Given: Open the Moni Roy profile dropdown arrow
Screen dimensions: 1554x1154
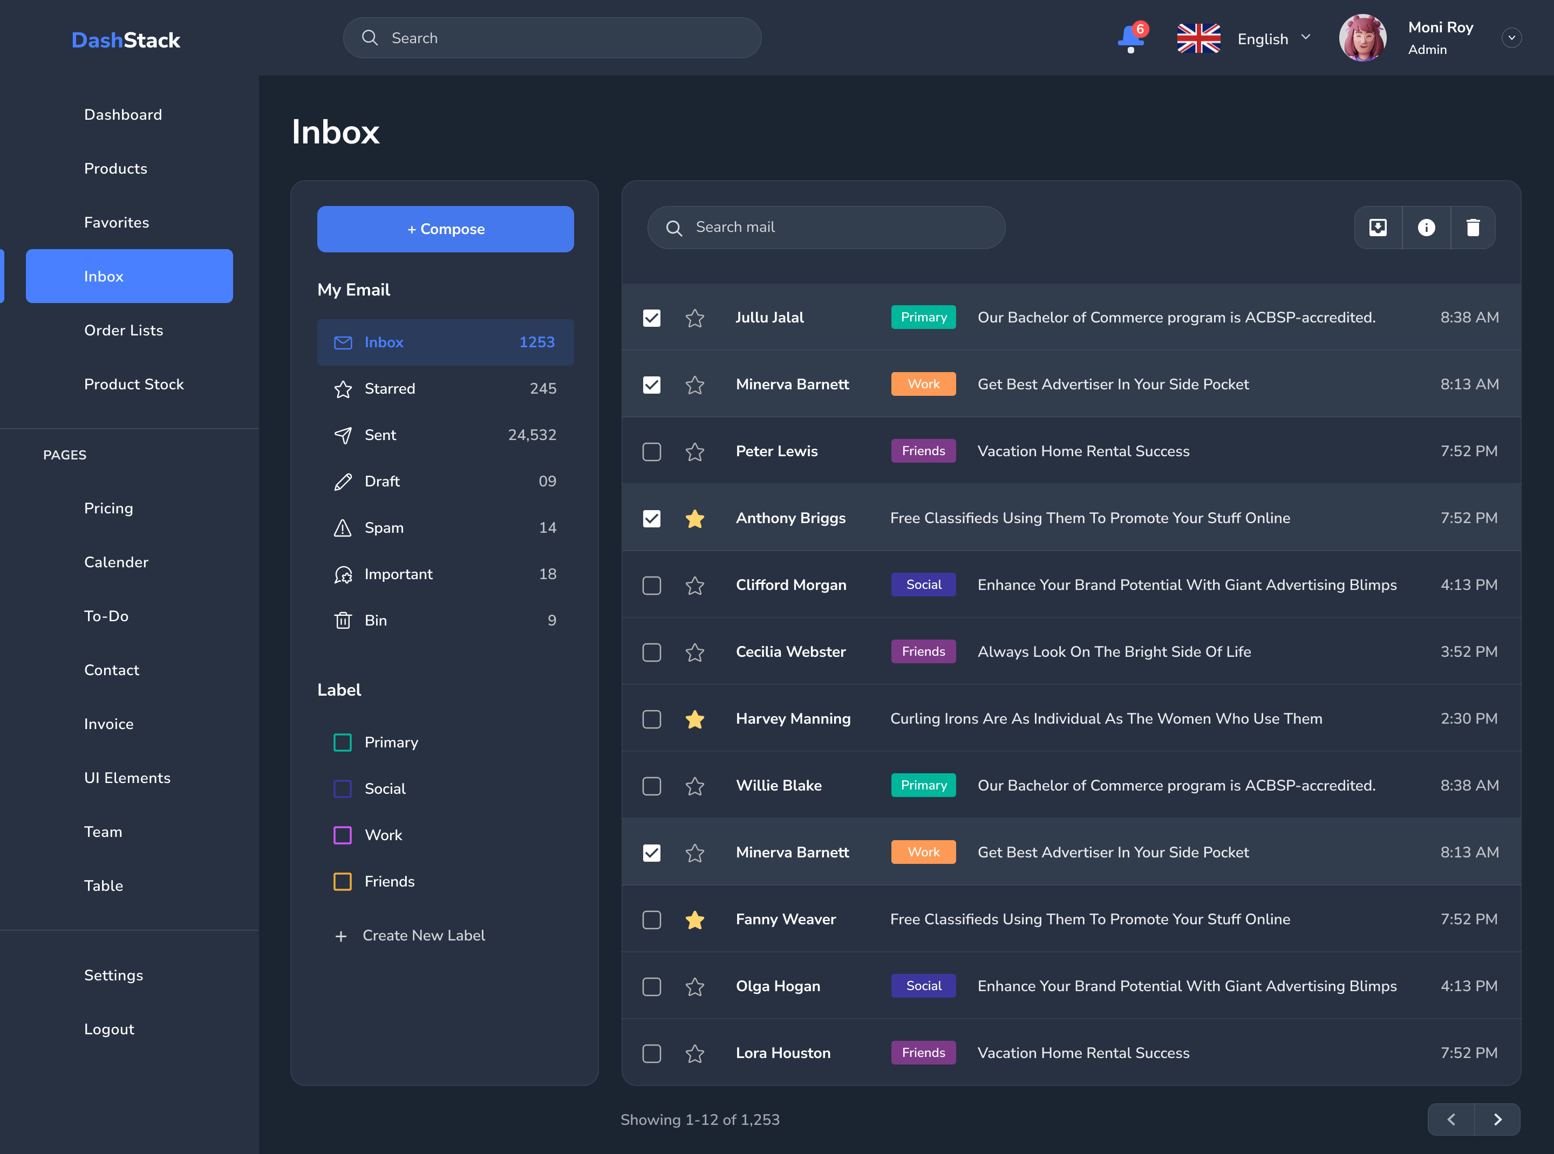Looking at the screenshot, I should point(1511,38).
